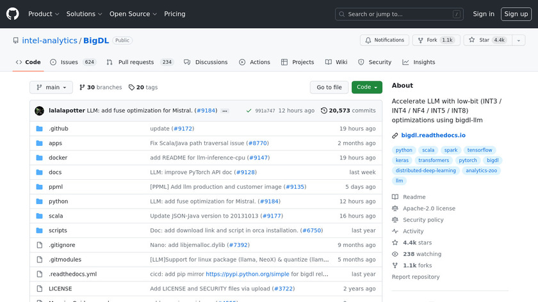Switch to the Wiki tab

(x=336, y=62)
